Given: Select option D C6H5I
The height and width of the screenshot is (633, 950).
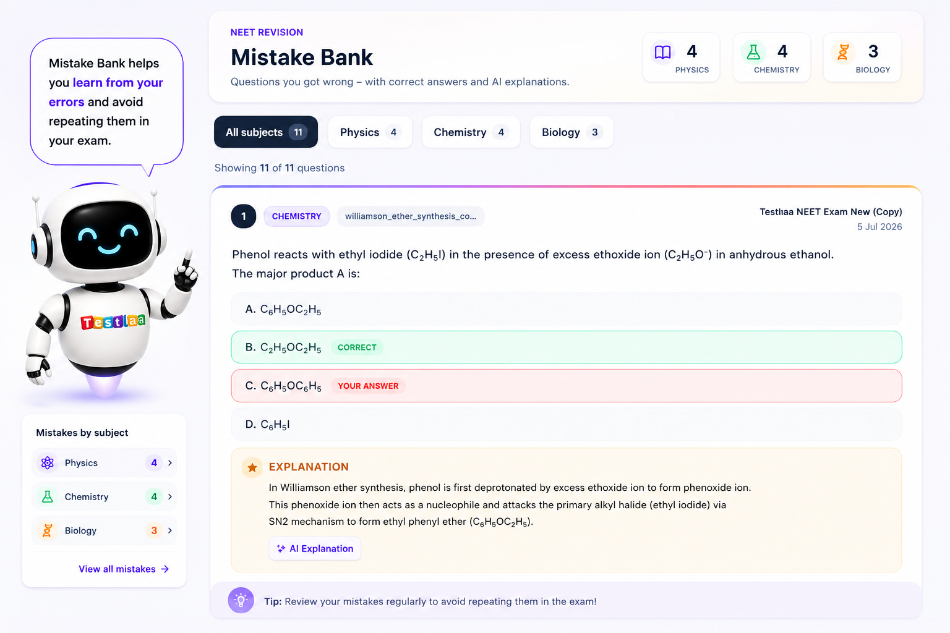Looking at the screenshot, I should [567, 425].
